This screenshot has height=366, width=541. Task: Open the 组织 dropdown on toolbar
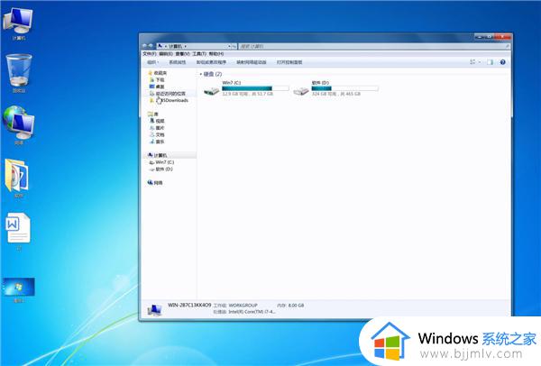tap(153, 62)
